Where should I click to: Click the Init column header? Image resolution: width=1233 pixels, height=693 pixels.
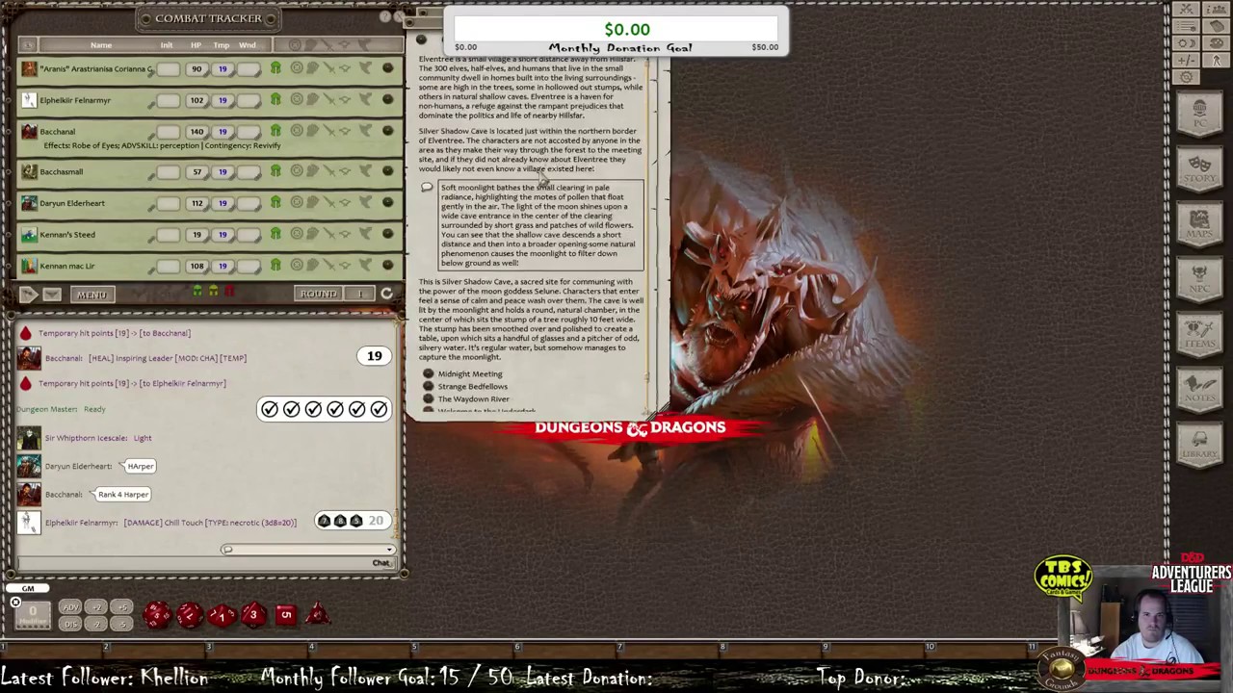(167, 45)
